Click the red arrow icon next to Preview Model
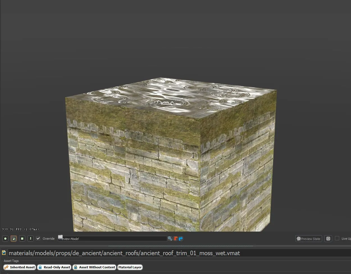The image size is (351, 274). [x=175, y=239]
